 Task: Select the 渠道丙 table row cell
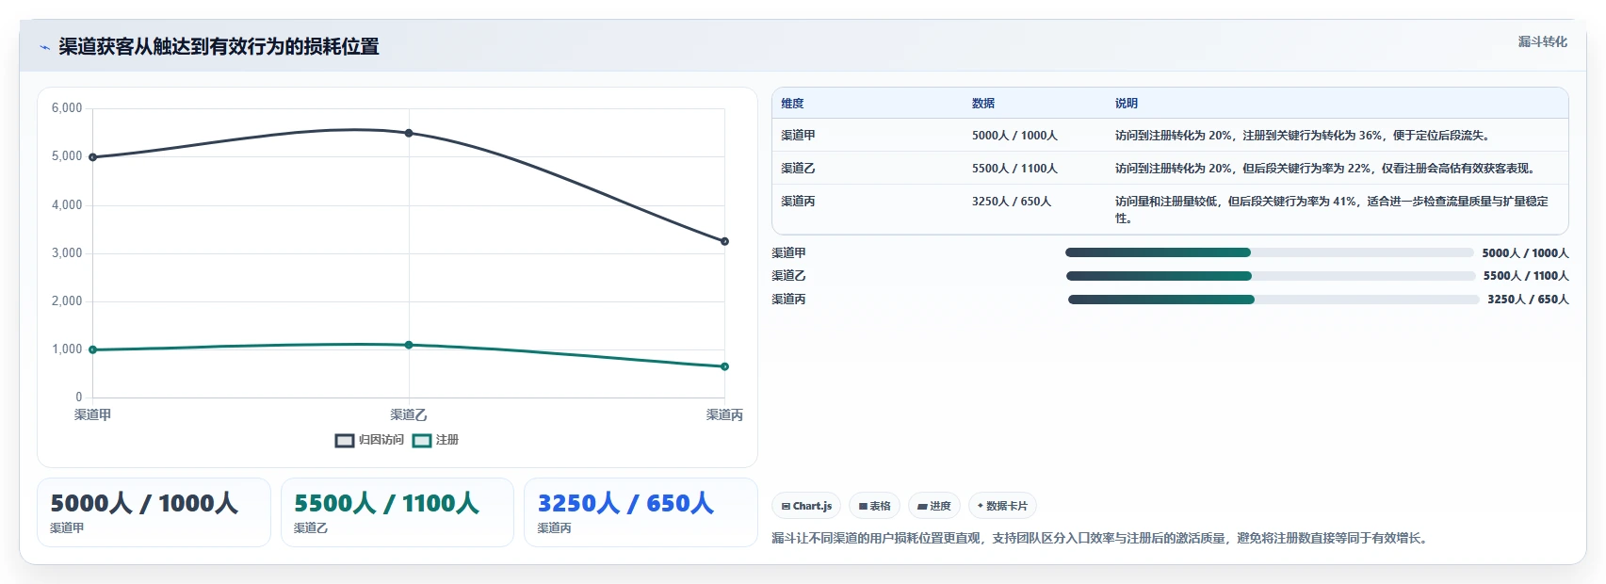click(x=798, y=202)
